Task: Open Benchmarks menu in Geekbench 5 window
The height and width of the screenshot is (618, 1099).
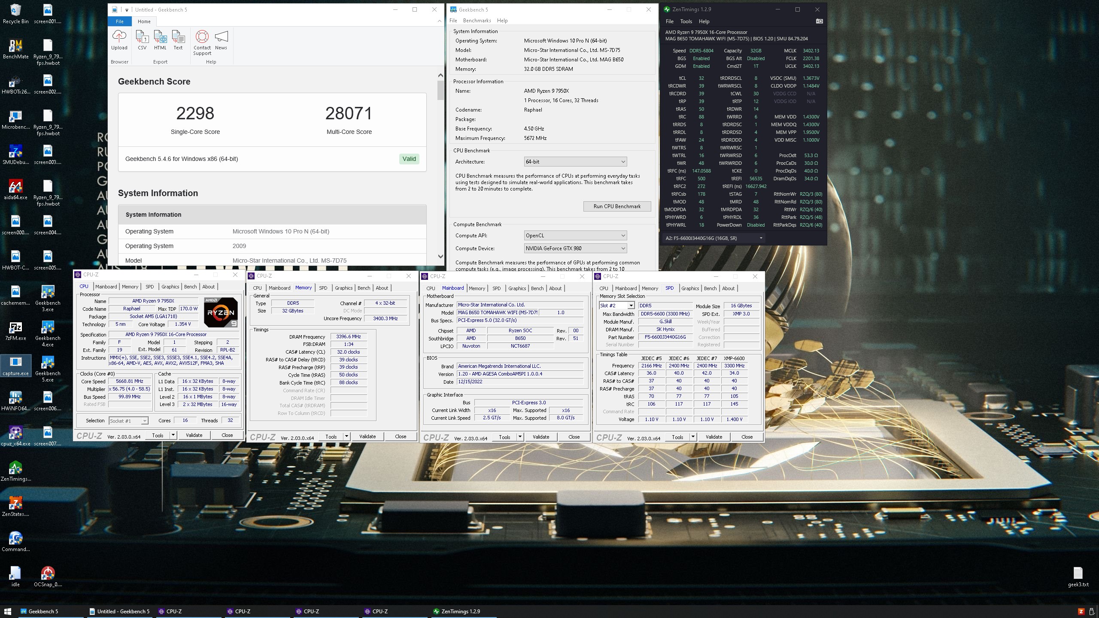Action: (477, 21)
